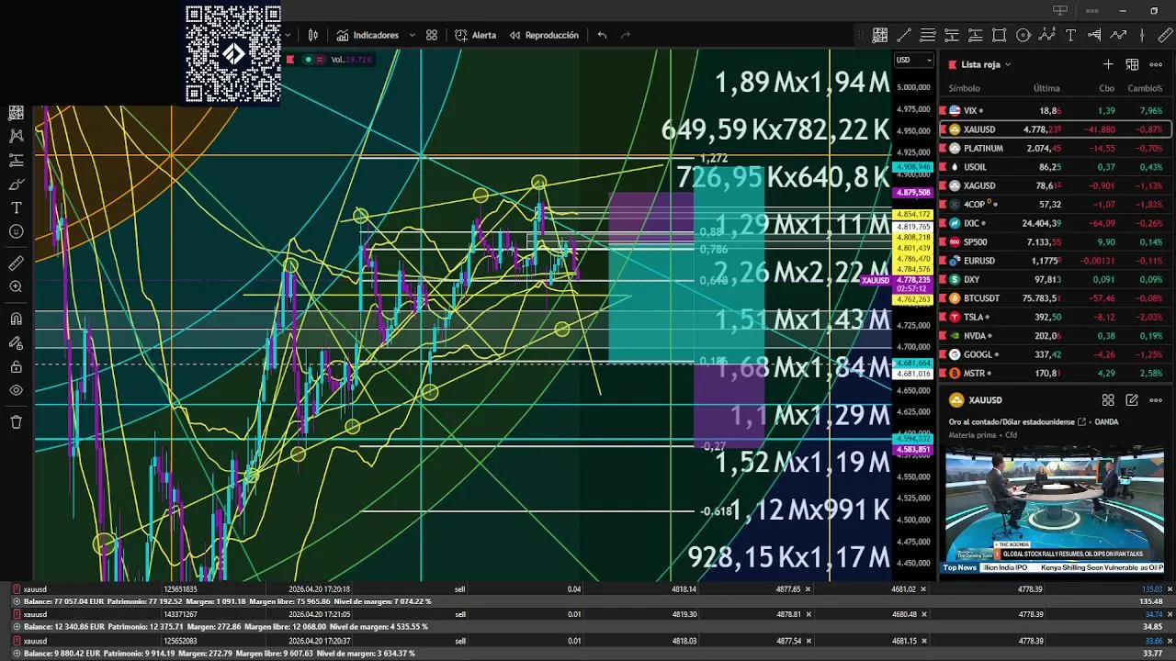
Task: Open XAUUSD details grid view icon
Action: click(x=1108, y=400)
